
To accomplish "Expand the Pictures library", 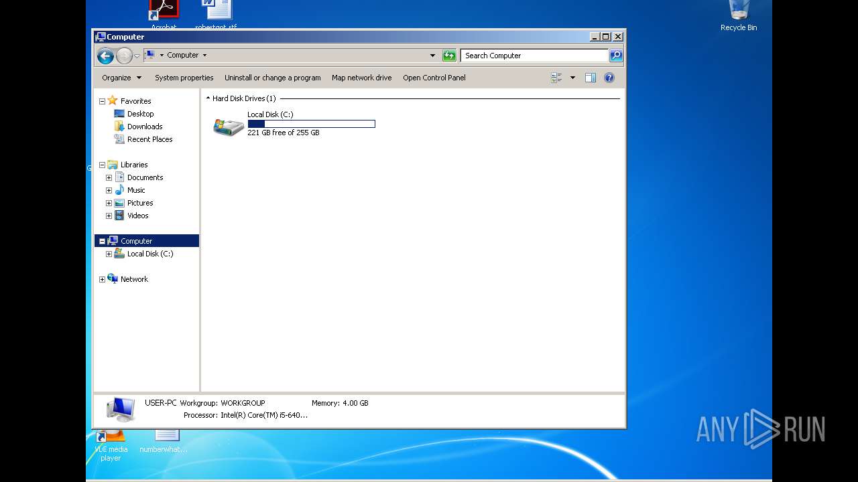I will point(109,203).
